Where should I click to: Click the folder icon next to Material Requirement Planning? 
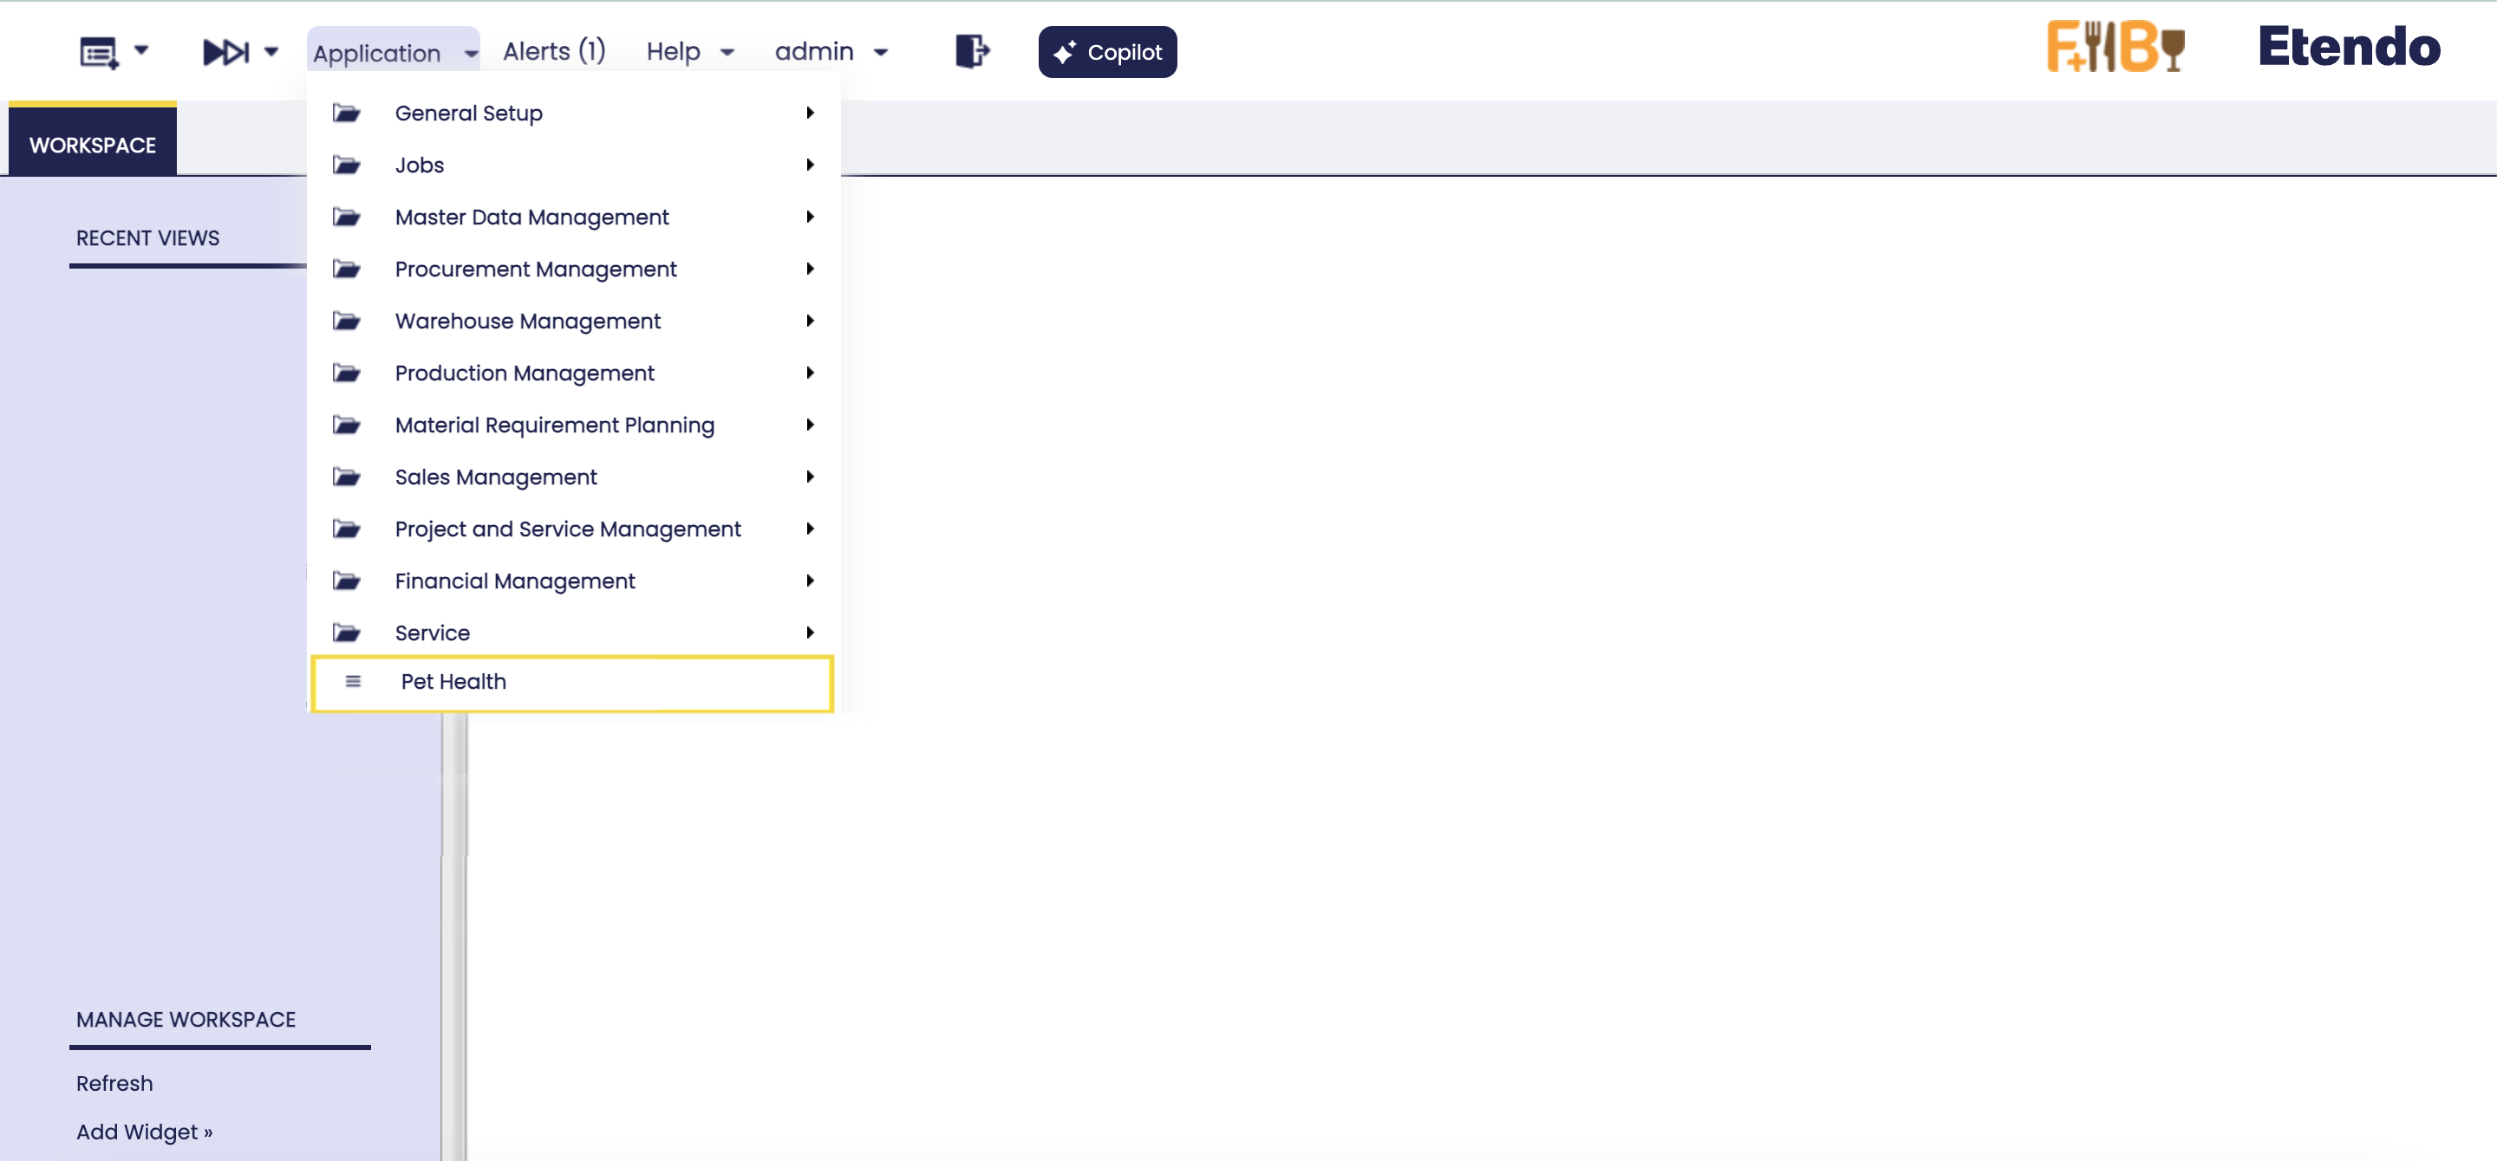(346, 425)
